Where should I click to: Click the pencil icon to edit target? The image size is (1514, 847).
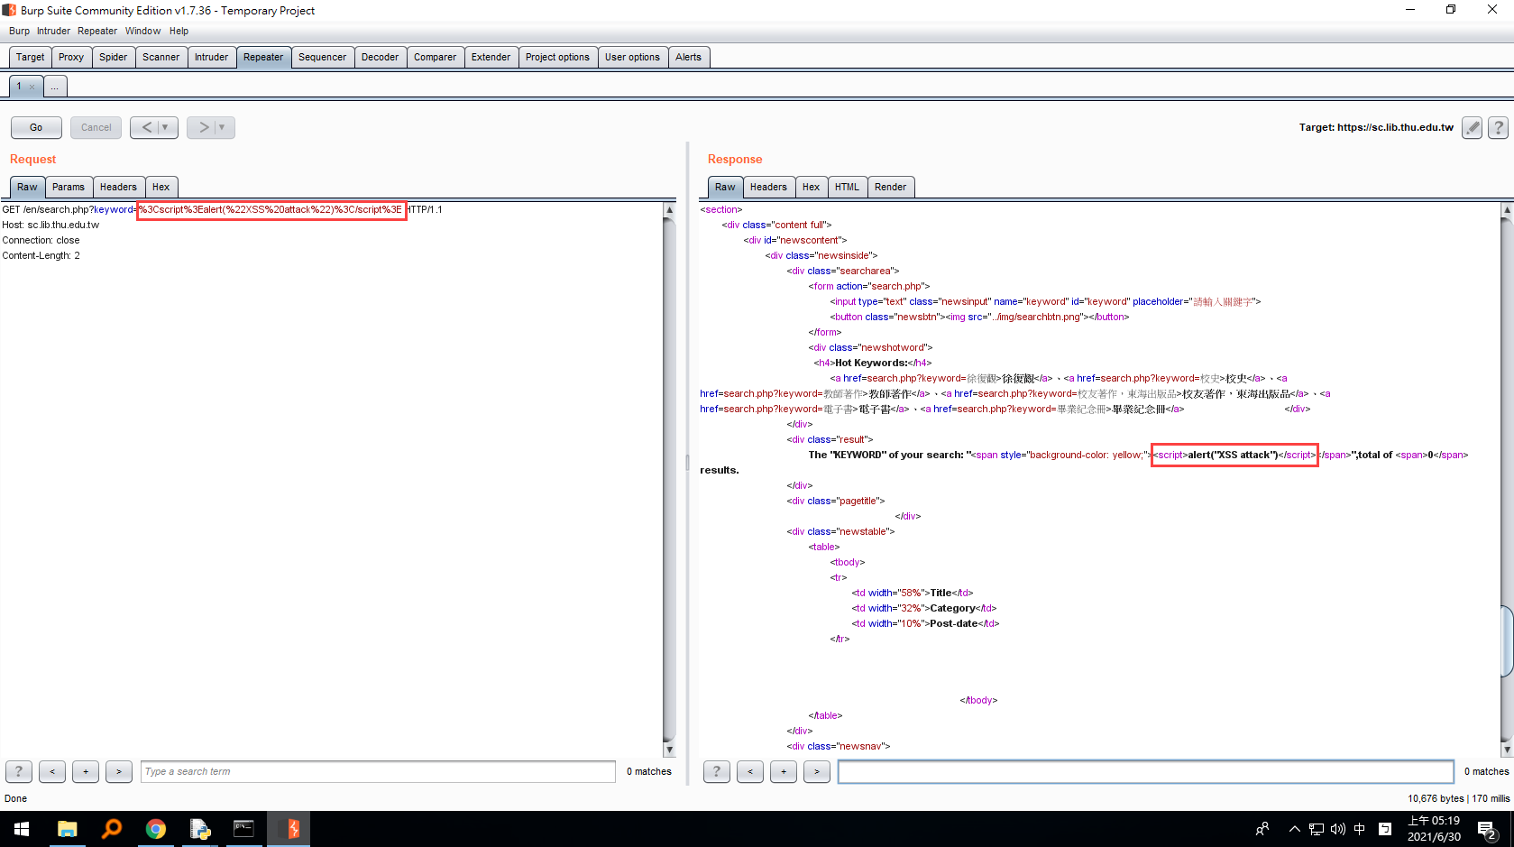tap(1472, 127)
